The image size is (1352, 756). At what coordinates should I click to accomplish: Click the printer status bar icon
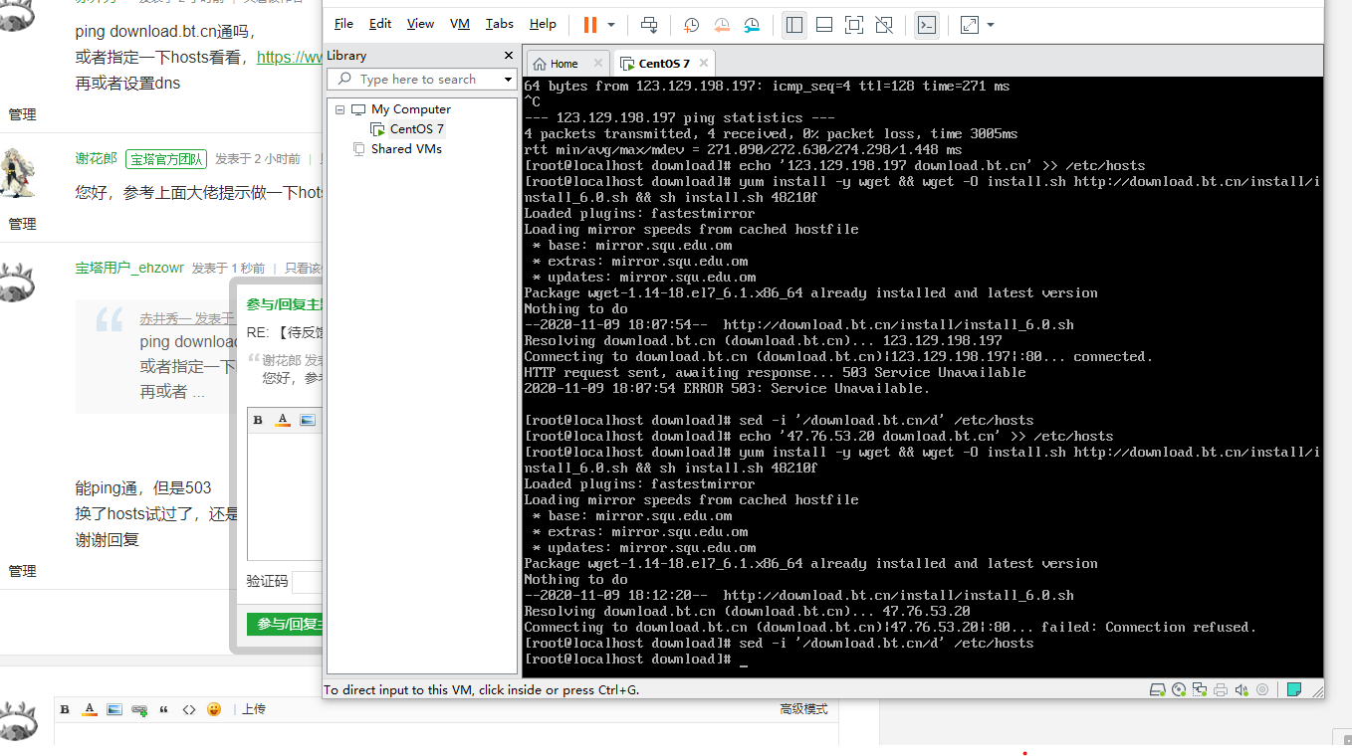[1221, 689]
